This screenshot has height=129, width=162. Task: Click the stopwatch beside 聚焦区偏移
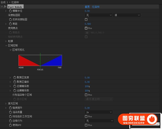[x=15, y=82]
